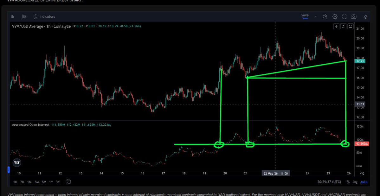Viewport: 380px width, 196px height.
Task: Open the Indicators menu
Action: pos(44,16)
